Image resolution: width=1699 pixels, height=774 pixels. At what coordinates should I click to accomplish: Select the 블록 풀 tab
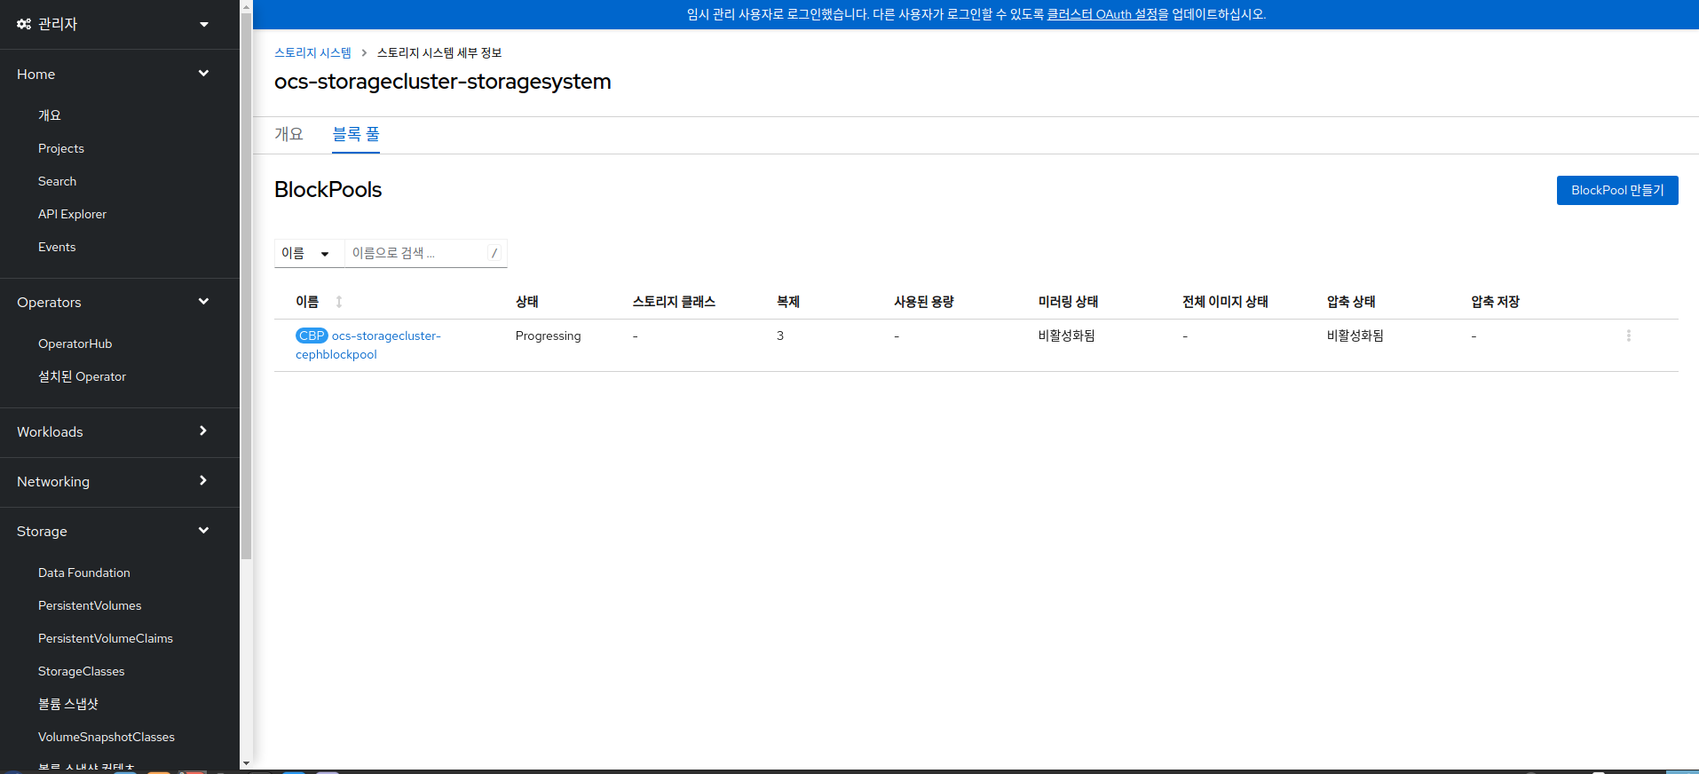tap(356, 134)
